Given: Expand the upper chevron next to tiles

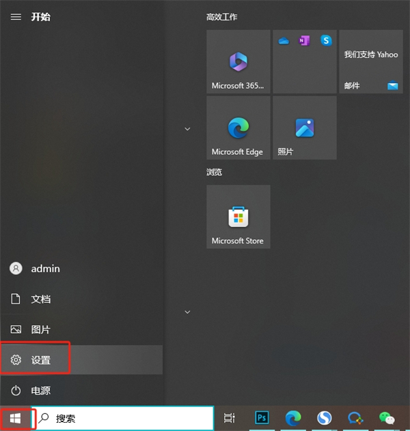Looking at the screenshot, I should click(187, 129).
